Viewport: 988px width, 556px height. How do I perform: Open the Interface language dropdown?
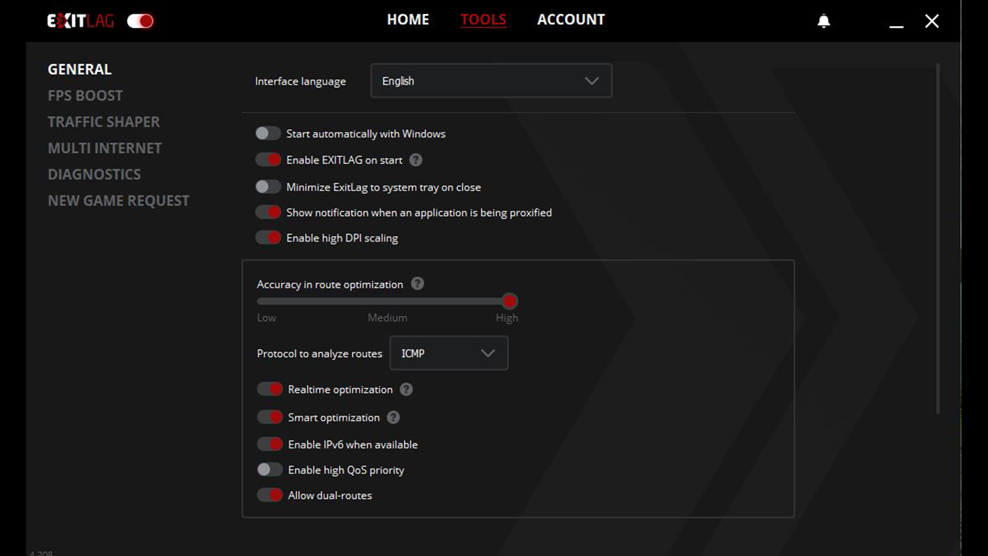pyautogui.click(x=491, y=81)
